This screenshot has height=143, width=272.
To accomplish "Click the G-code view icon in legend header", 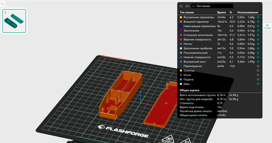I will coord(187,6).
